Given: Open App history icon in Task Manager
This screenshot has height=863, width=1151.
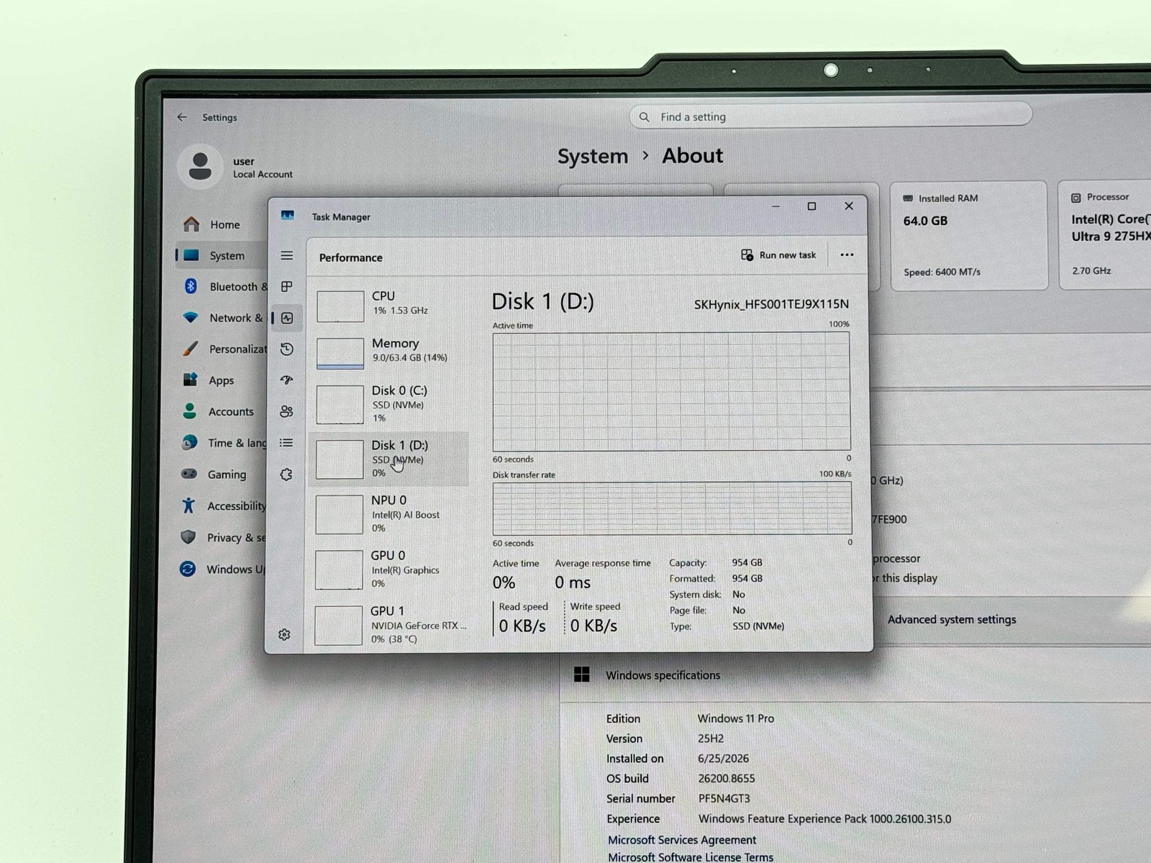Looking at the screenshot, I should (x=286, y=349).
